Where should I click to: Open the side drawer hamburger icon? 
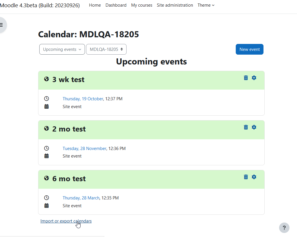click(1, 25)
